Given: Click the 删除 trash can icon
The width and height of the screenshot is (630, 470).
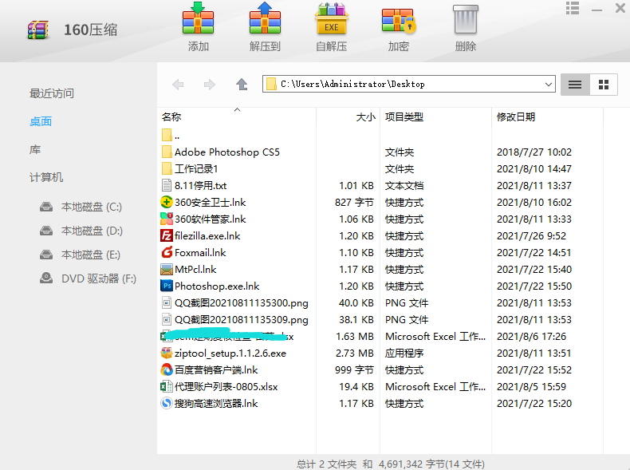Looking at the screenshot, I should (465, 19).
